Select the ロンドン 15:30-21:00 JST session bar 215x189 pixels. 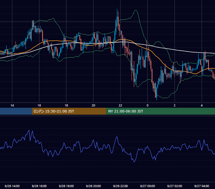[69, 111]
